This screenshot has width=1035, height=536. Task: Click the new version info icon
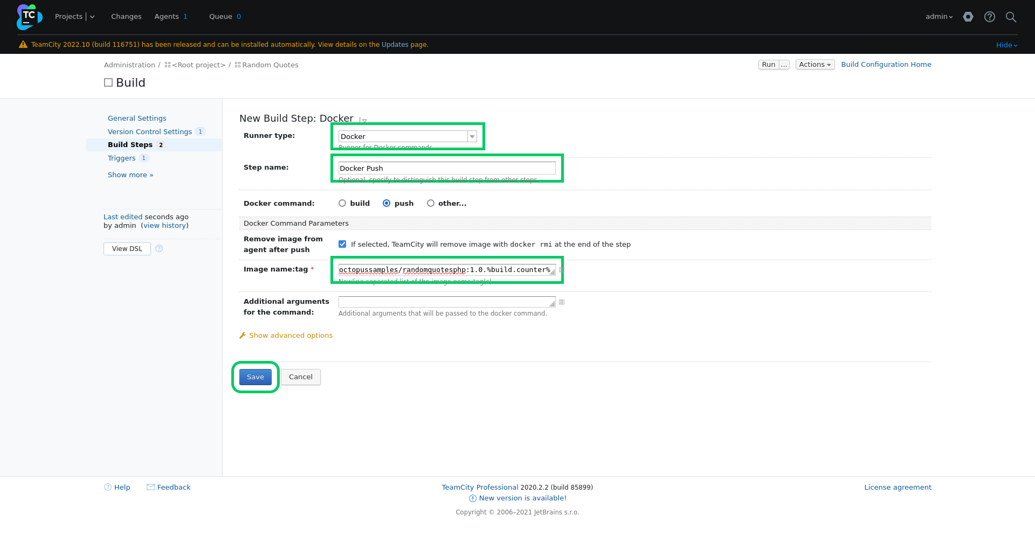(x=473, y=498)
